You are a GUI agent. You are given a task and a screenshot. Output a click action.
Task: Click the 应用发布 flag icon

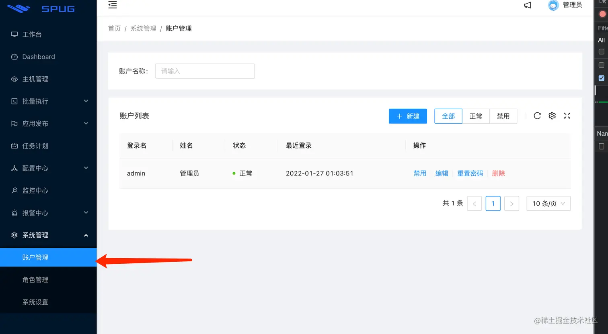[14, 124]
